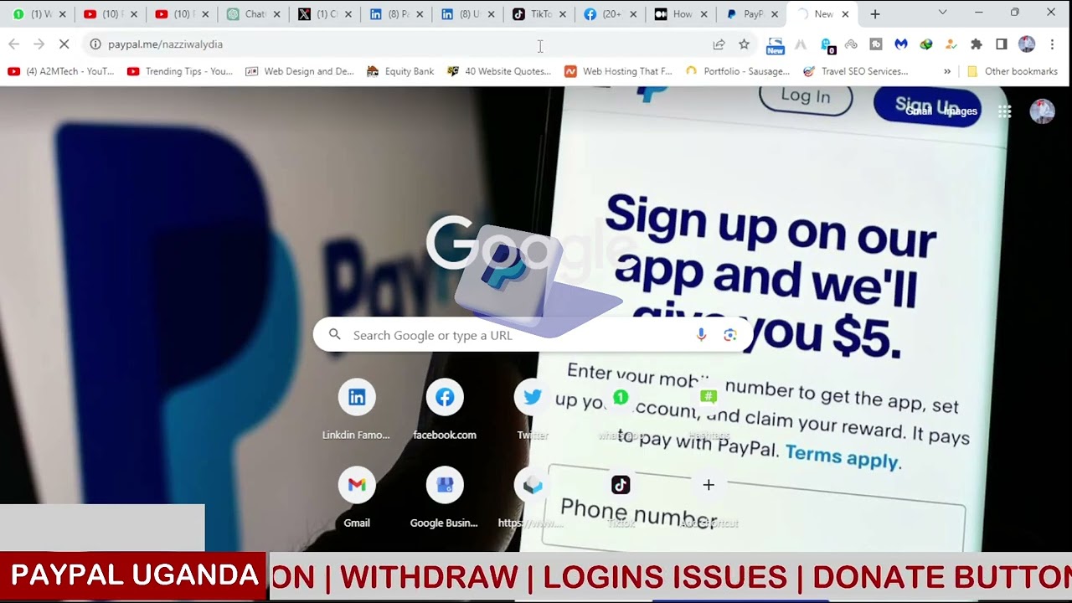Open the Chrome three-dot menu
The width and height of the screenshot is (1072, 603).
[x=1052, y=44]
